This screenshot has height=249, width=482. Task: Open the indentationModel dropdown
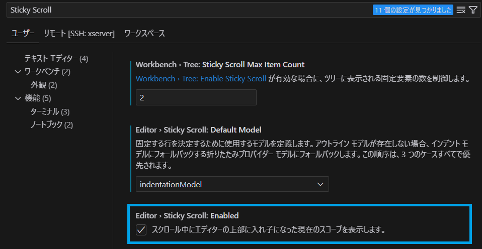point(232,184)
